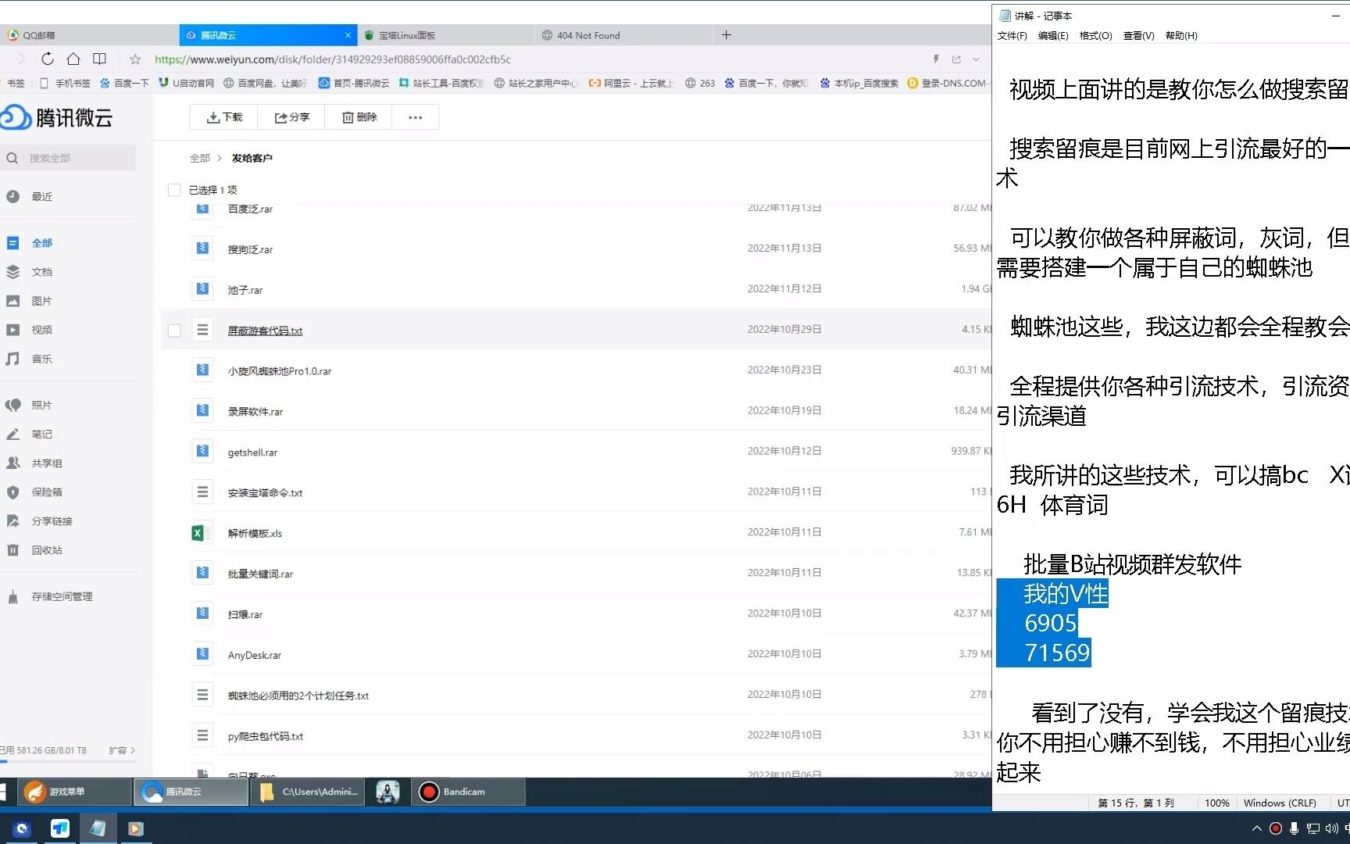This screenshot has height=844, width=1350.
Task: Open 视频 (Videos) category
Action: 41,330
